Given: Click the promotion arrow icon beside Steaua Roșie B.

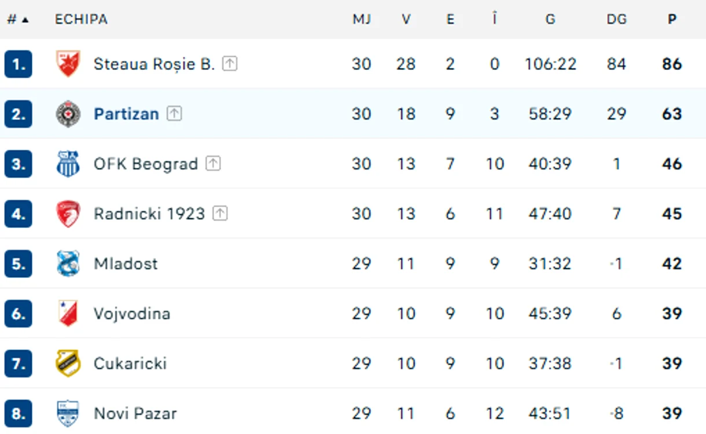Looking at the screenshot, I should pos(230,64).
